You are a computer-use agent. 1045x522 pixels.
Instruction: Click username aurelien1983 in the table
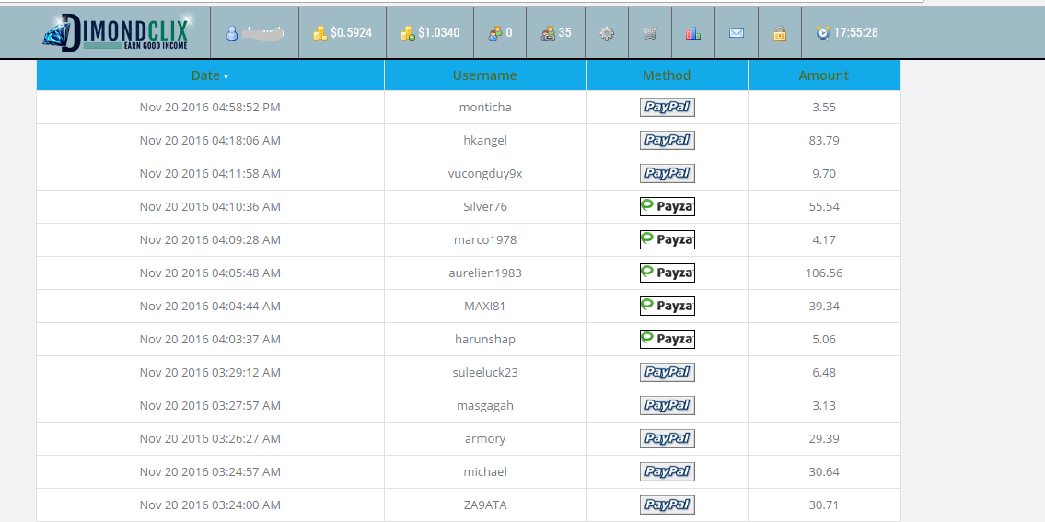(x=485, y=273)
